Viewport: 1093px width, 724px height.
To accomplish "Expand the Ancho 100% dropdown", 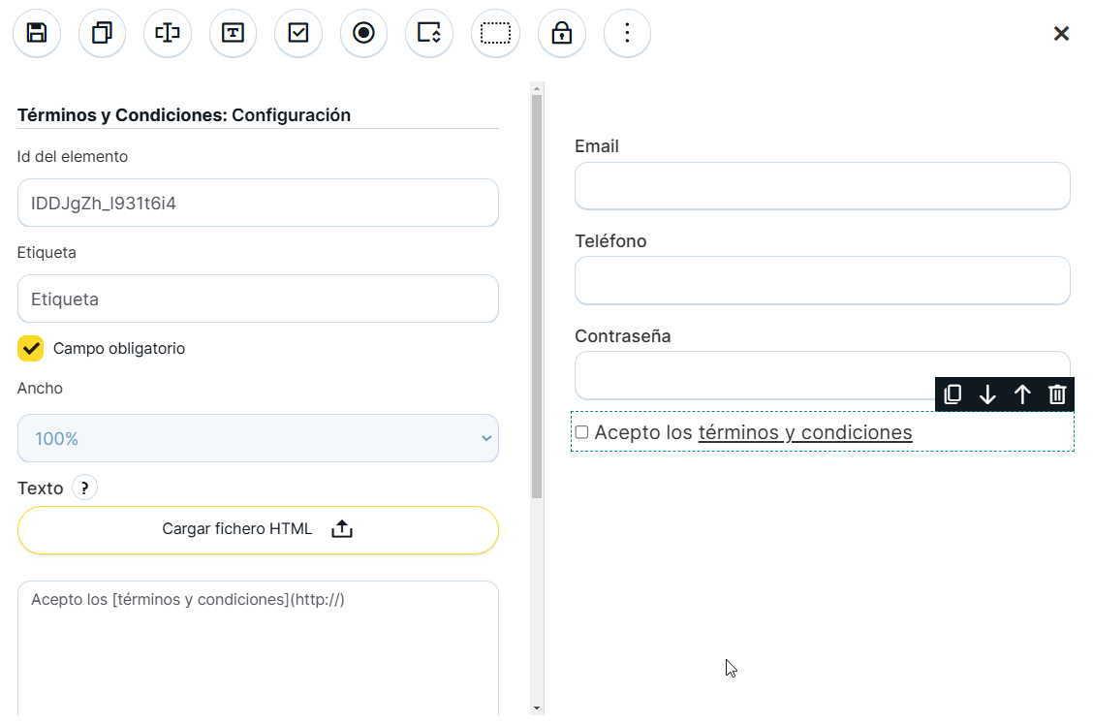I will point(258,438).
